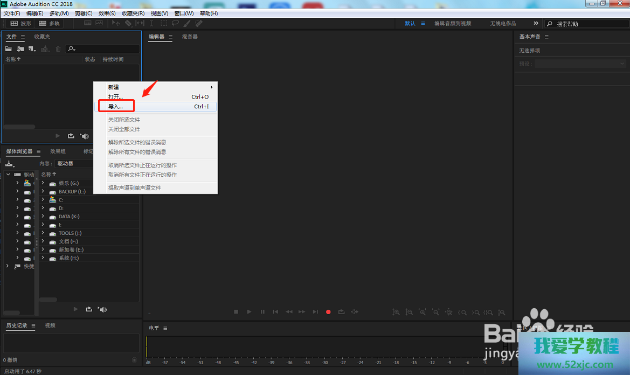Click the open file folder icon in Files panel
The image size is (630, 375).
tap(9, 49)
